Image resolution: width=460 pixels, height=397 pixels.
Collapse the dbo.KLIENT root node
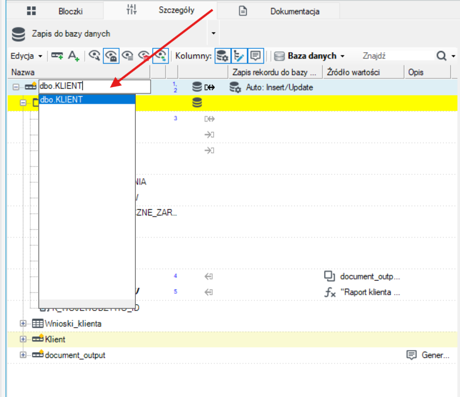[x=16, y=87]
